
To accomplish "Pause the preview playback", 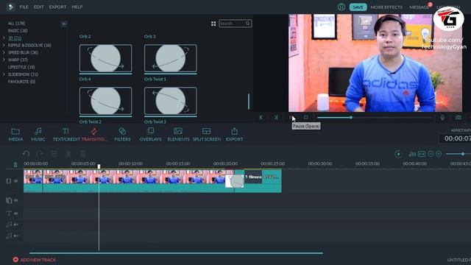I will [291, 118].
